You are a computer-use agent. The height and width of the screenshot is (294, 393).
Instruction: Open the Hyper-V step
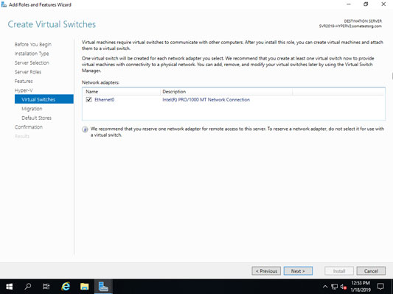point(24,90)
